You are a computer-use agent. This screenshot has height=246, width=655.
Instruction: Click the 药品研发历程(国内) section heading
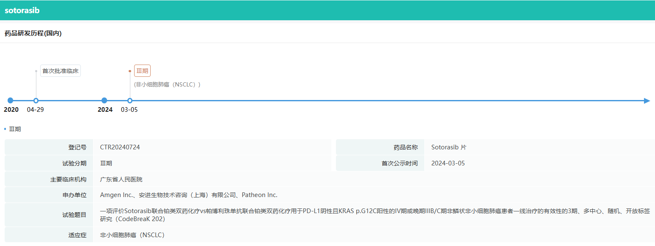(33, 33)
